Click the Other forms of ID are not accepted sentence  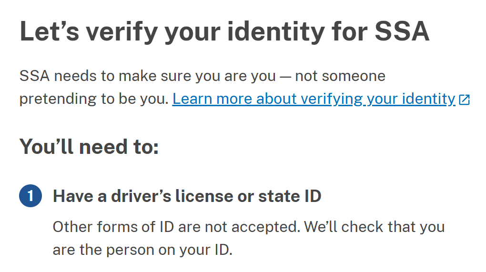(x=177, y=227)
